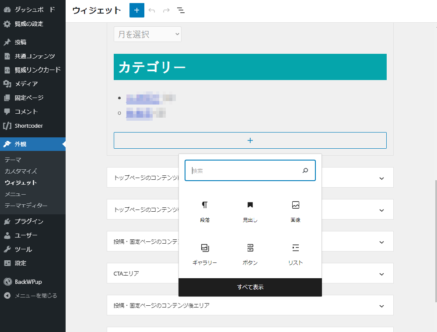Screen dimensions: 437x332
Task: Open 固定ページ pages menu
Action: click(x=33, y=98)
